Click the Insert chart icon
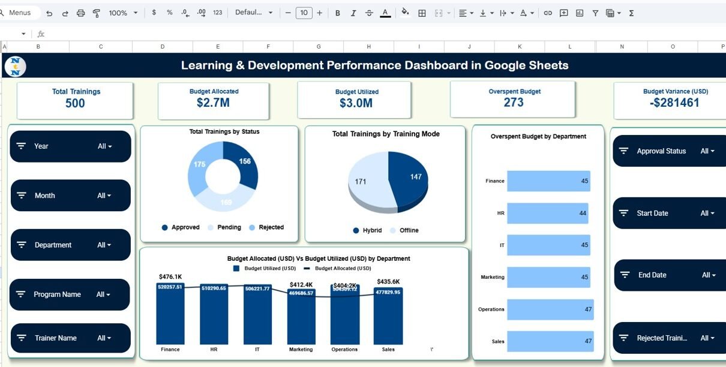 (580, 13)
